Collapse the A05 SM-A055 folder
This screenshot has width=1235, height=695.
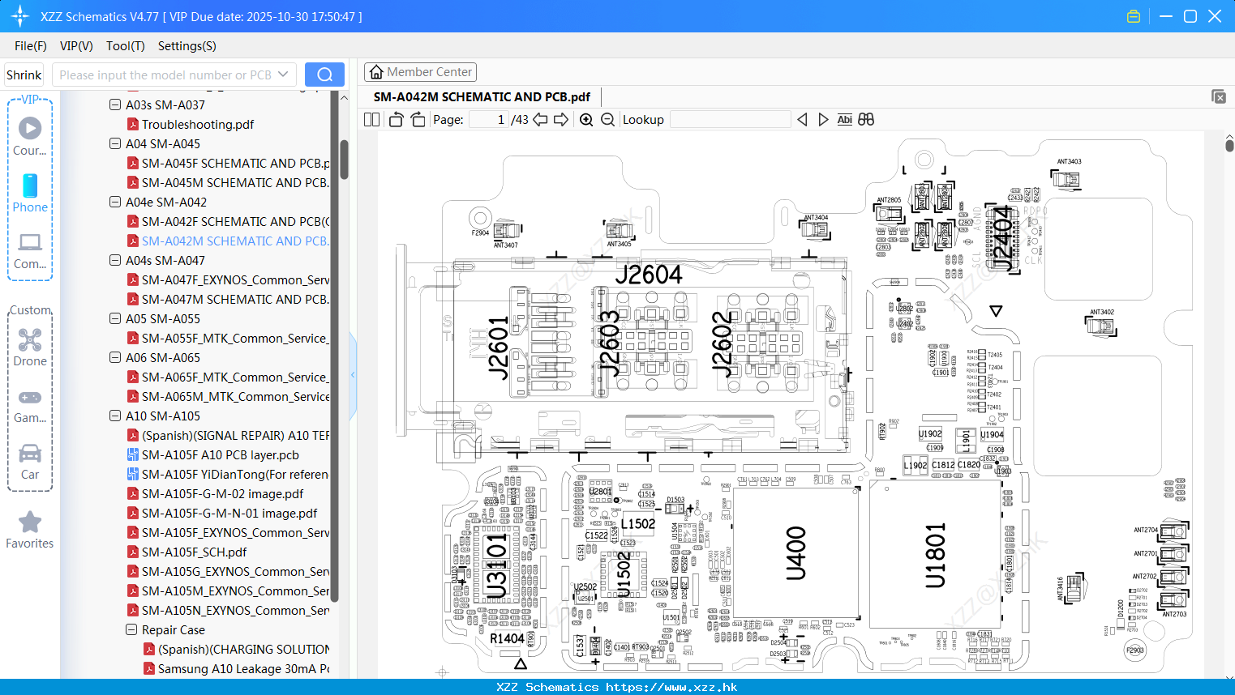(115, 318)
